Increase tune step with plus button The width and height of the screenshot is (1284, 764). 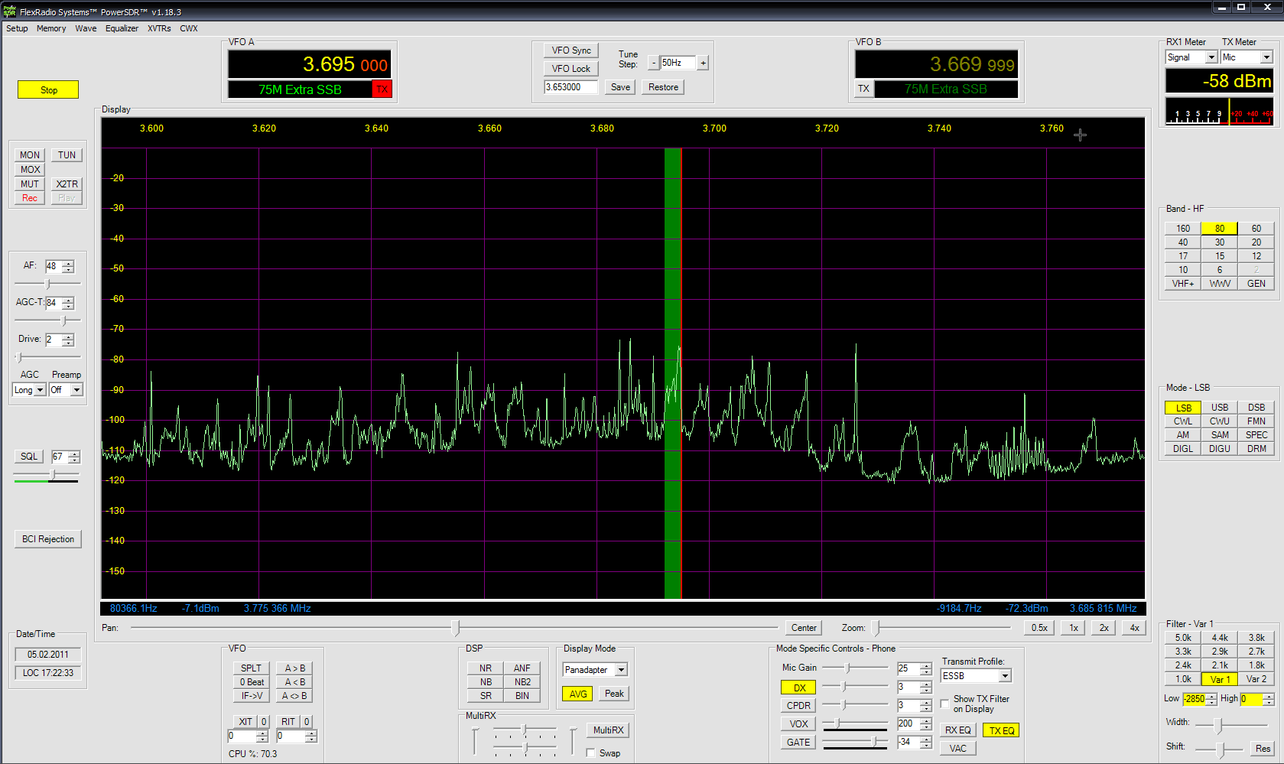pos(703,63)
